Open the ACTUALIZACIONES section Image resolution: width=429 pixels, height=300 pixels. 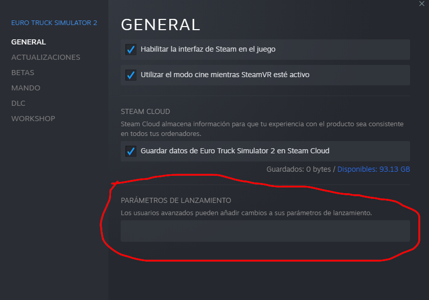[46, 57]
